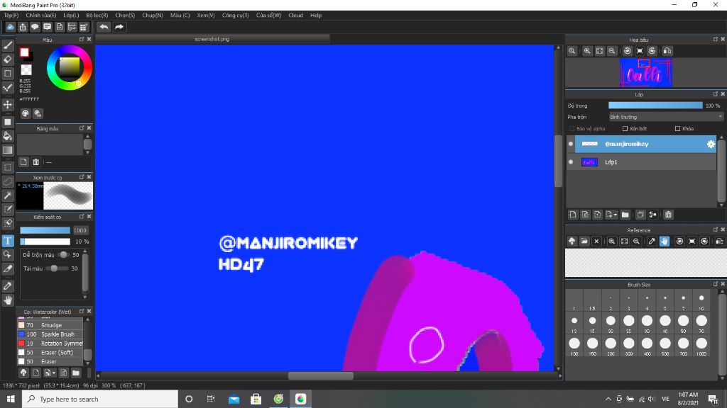Zoom out on the Navigator panel
Viewport: 727px width, 408px height.
point(612,51)
